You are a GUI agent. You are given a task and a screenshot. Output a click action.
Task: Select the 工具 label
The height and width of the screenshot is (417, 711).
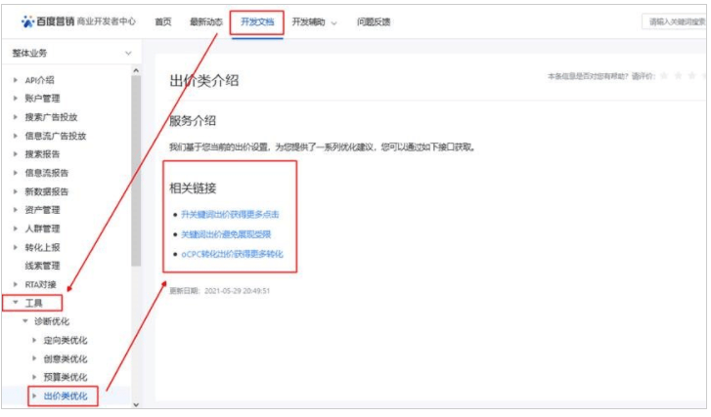tap(33, 303)
